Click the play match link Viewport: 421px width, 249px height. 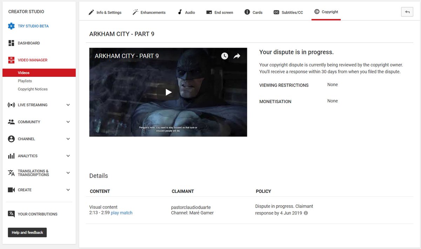(x=121, y=213)
